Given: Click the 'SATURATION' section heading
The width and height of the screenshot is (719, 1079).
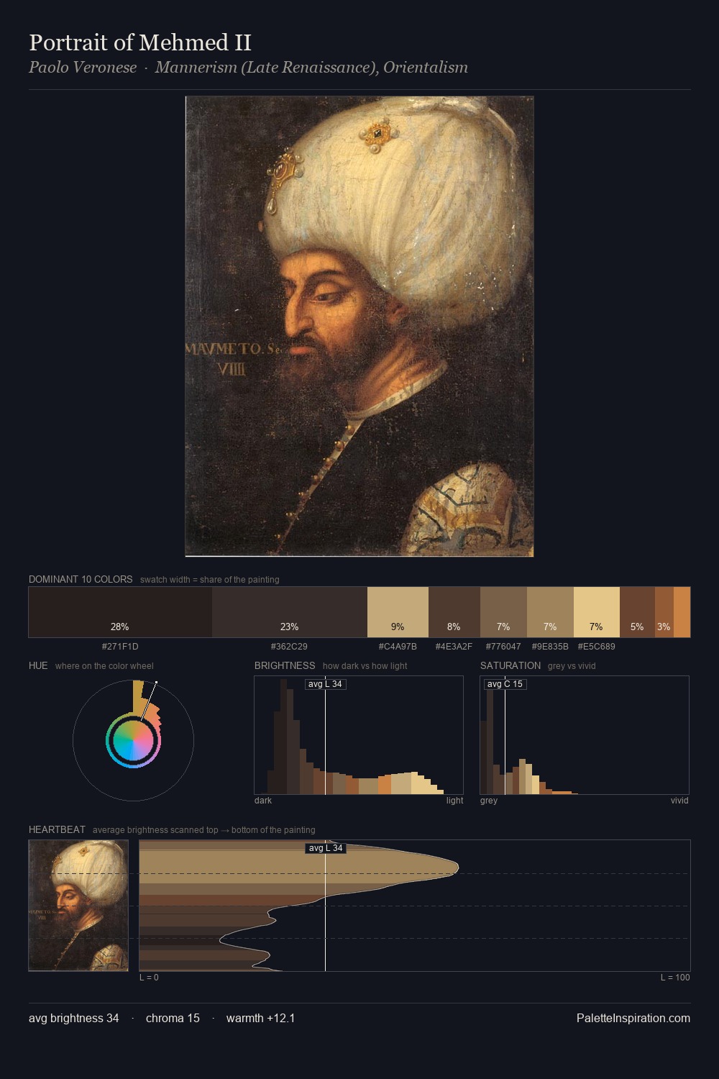Looking at the screenshot, I should coord(510,665).
